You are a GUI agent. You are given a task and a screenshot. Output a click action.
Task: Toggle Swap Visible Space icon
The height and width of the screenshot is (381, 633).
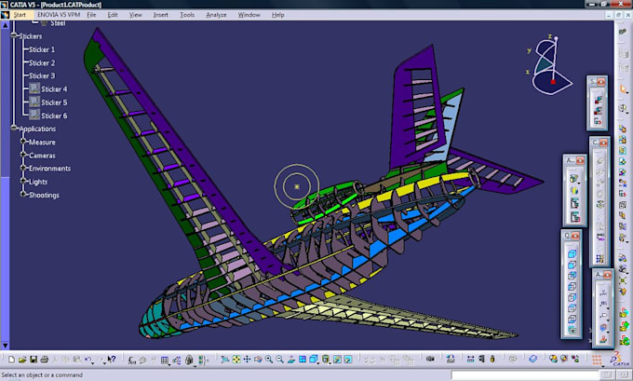[347, 360]
